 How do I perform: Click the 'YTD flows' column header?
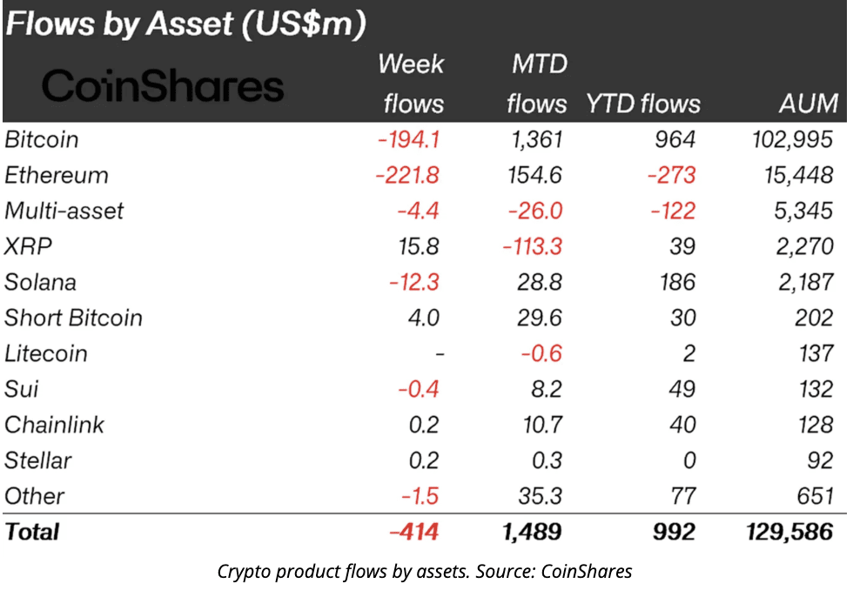(643, 104)
